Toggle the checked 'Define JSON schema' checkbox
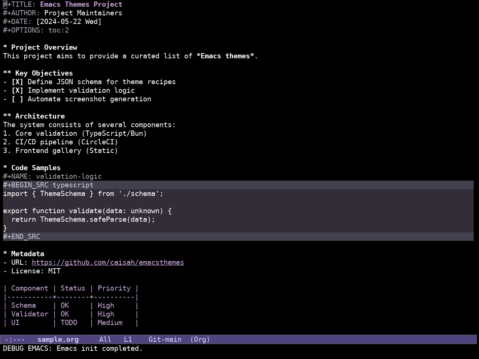Screen dimensions: 479x359 tap(17, 82)
